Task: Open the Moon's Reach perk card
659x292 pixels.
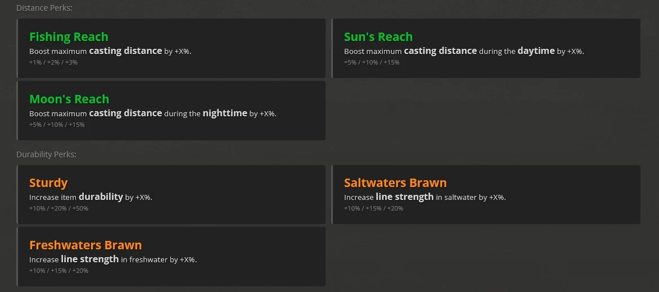Action: (171, 111)
